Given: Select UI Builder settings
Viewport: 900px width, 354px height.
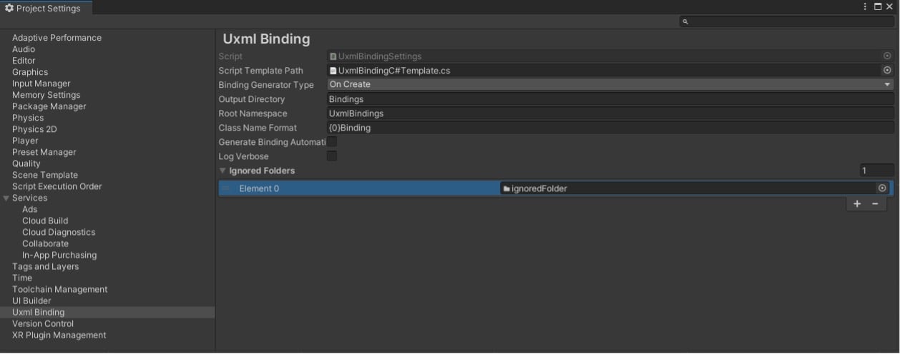Looking at the screenshot, I should (31, 300).
